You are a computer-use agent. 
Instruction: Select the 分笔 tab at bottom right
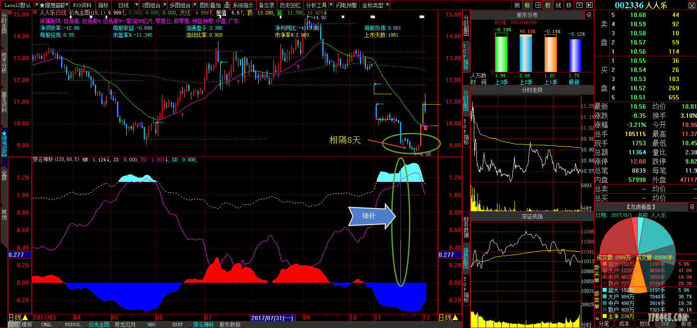[604, 324]
